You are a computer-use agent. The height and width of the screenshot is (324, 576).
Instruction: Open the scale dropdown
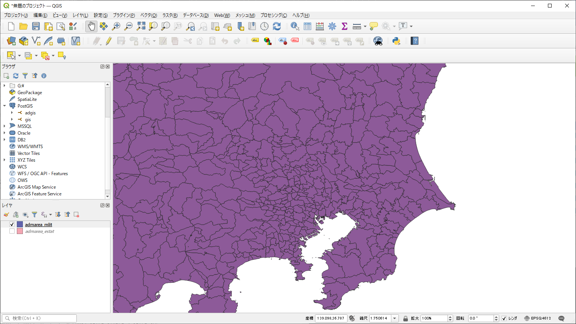click(395, 318)
